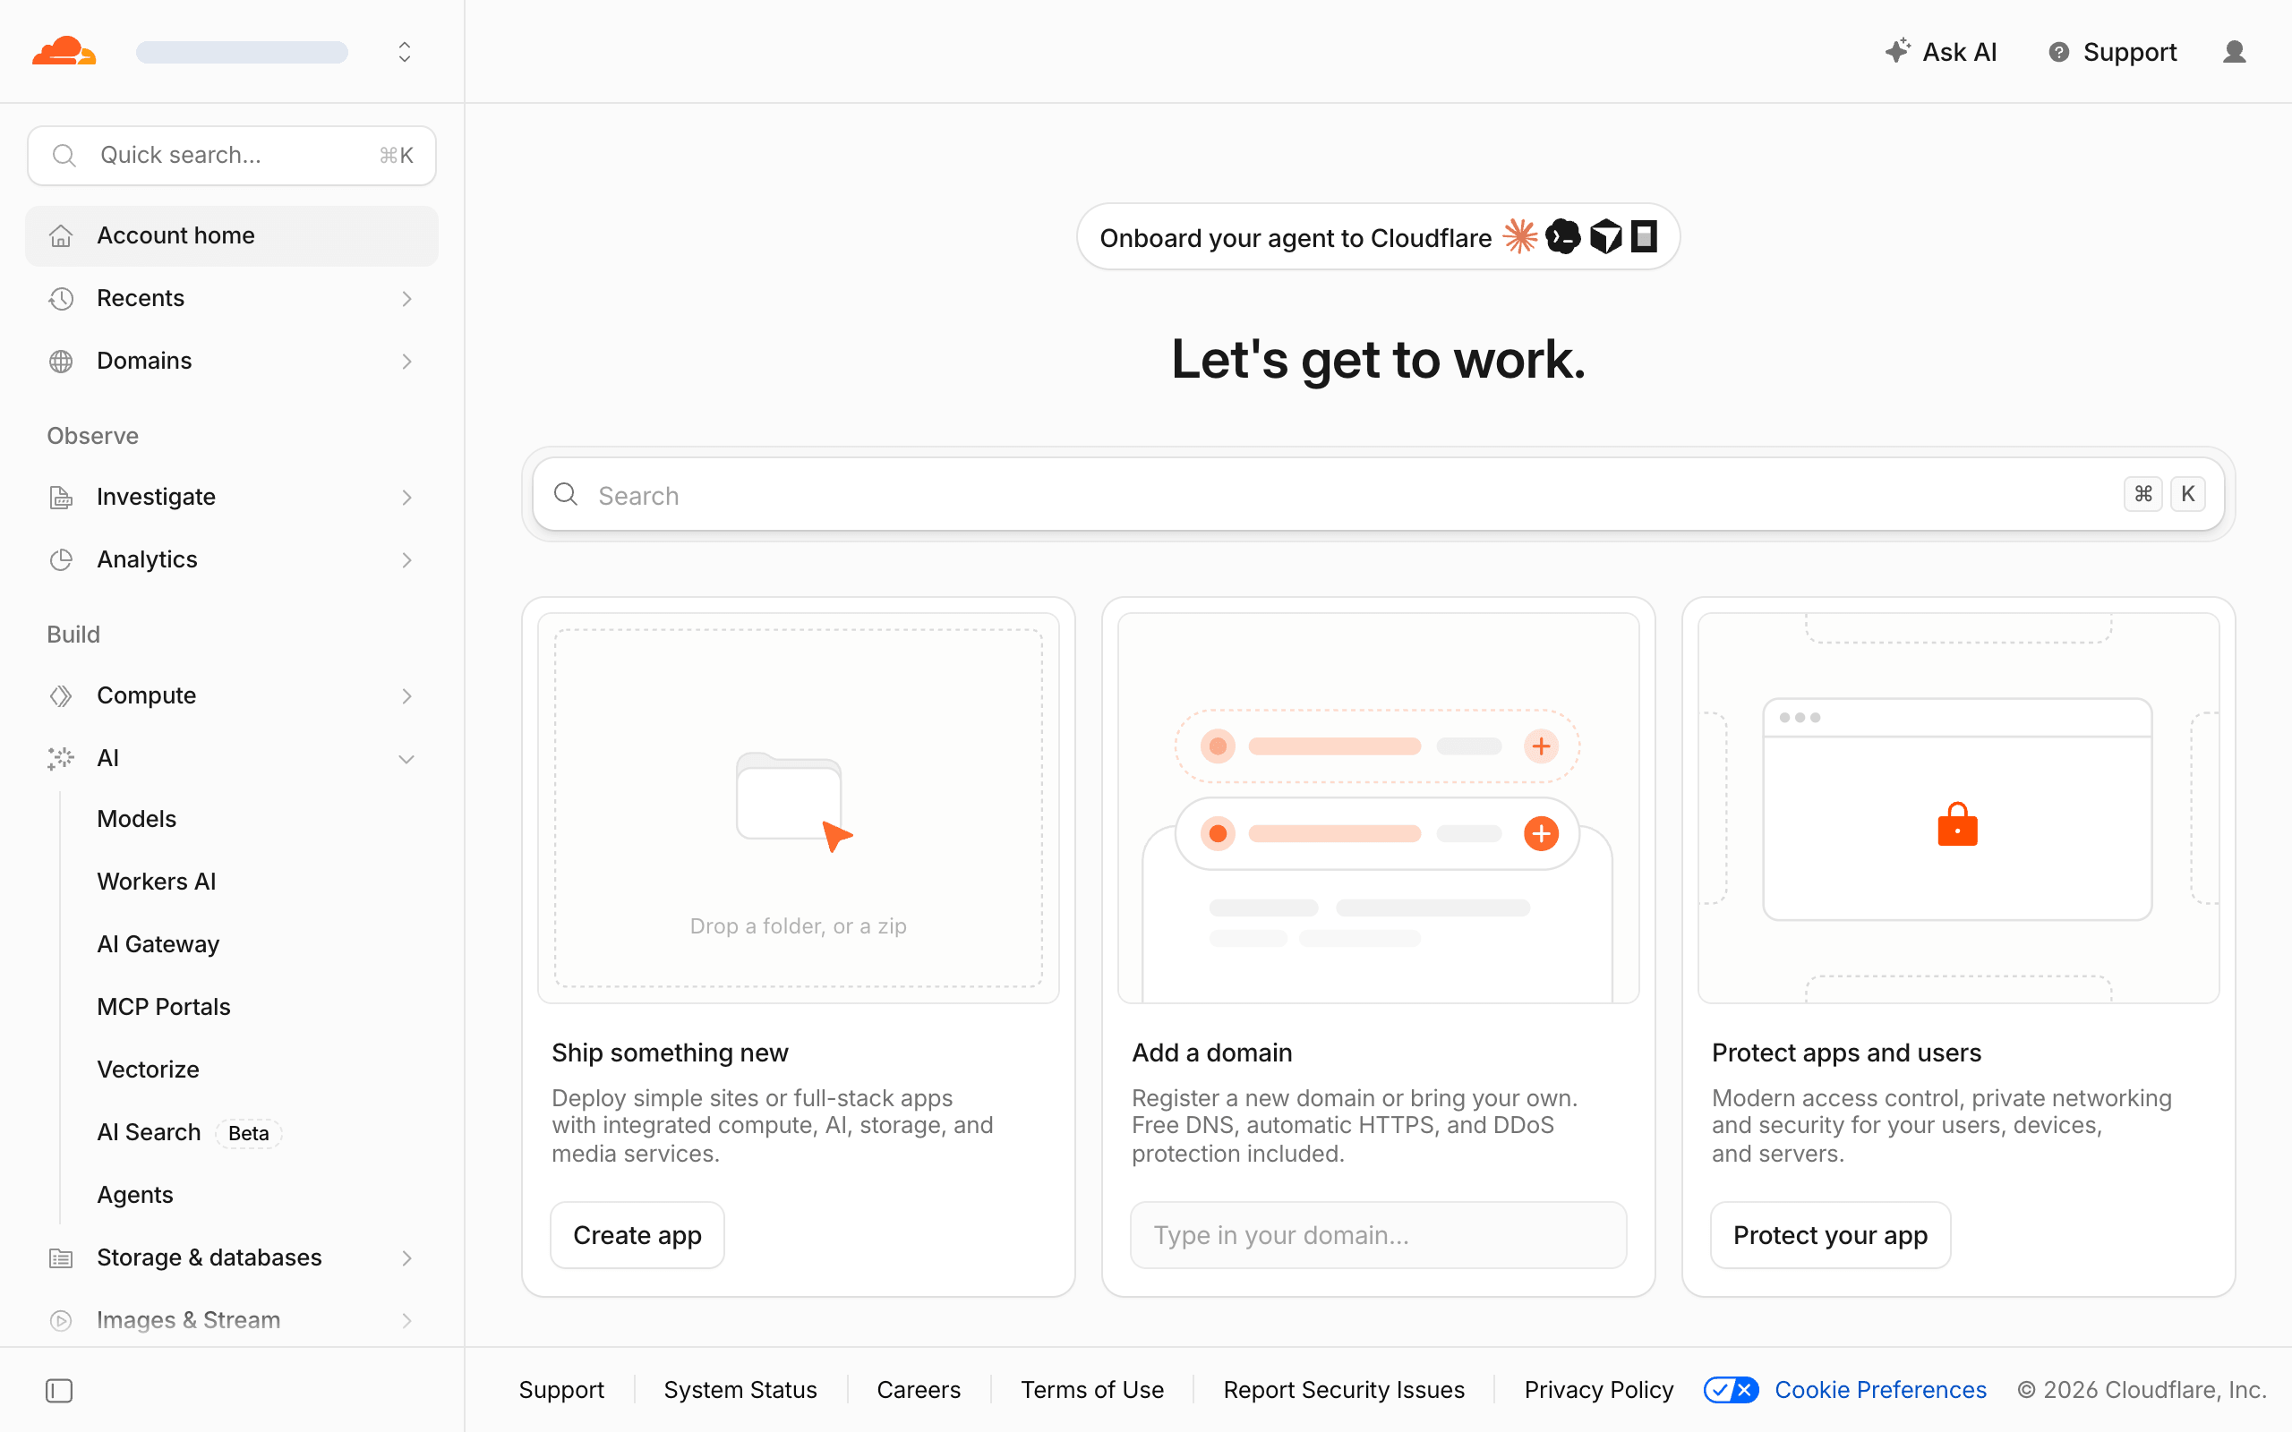The width and height of the screenshot is (2292, 1432).
Task: Click the cookie check-and-cross icon
Action: (1732, 1389)
